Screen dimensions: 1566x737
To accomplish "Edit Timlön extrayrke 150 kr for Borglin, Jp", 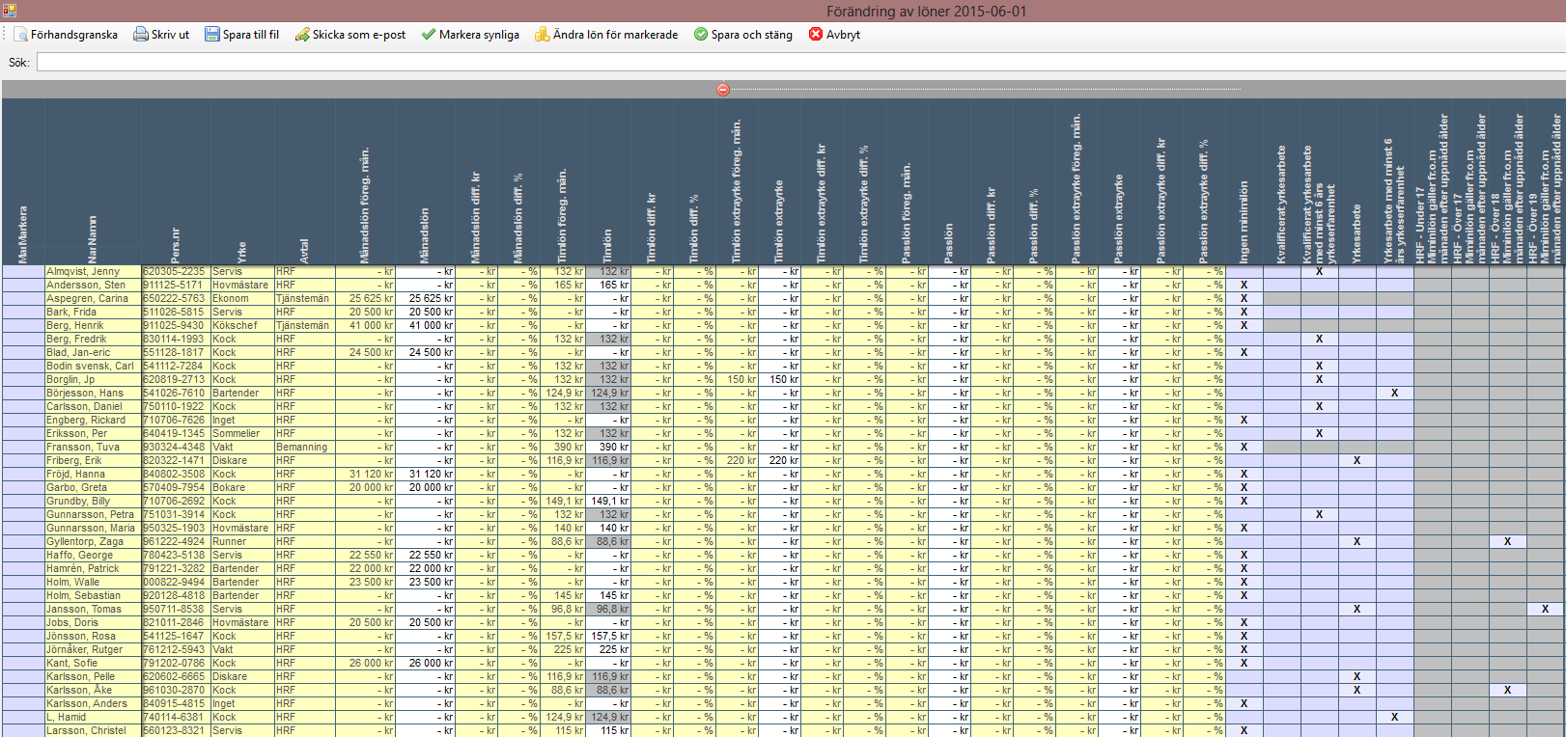I will click(779, 380).
